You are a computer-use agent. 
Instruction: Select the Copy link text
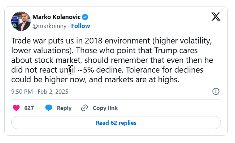click(105, 108)
